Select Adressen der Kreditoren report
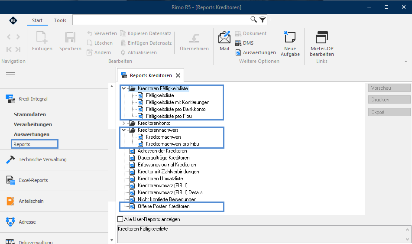This screenshot has width=412, height=244. pos(162,151)
